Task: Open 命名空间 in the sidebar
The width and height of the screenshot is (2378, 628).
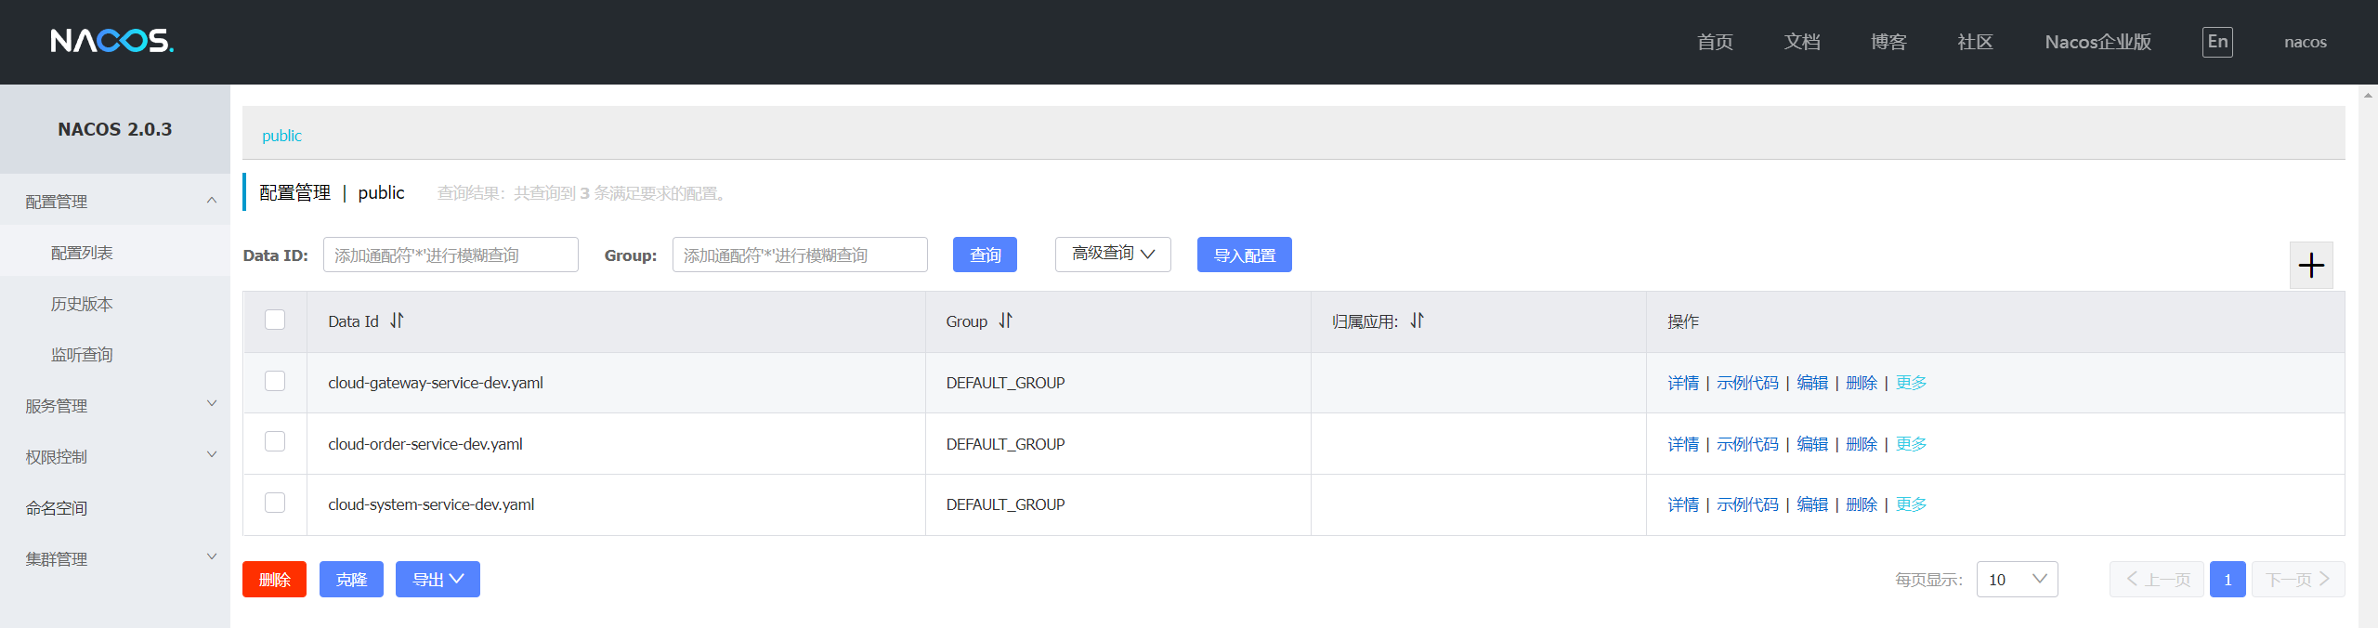Action: [x=57, y=508]
